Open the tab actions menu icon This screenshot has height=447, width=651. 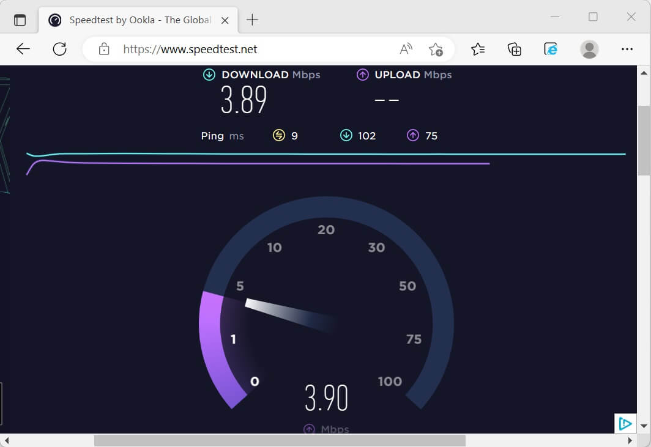point(20,20)
